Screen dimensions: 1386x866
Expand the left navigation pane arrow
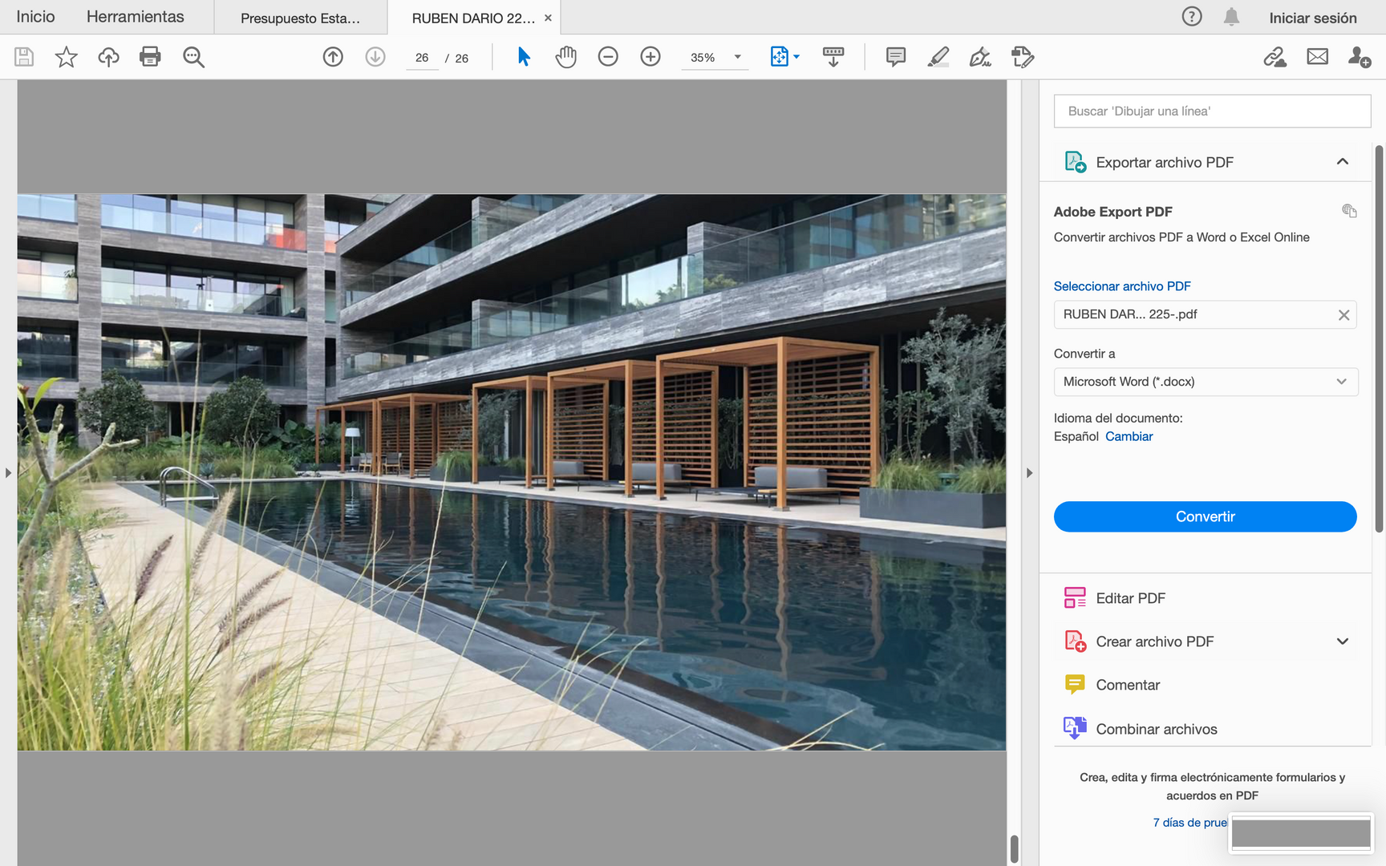(8, 473)
